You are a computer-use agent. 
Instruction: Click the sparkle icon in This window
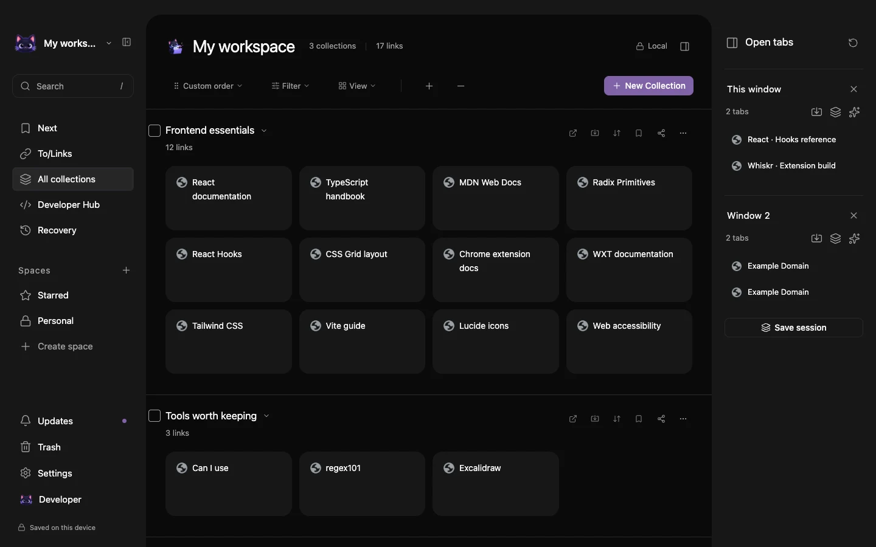click(855, 112)
